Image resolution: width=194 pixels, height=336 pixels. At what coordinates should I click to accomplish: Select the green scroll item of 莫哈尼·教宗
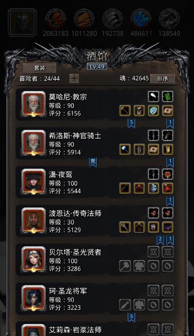(x=168, y=97)
